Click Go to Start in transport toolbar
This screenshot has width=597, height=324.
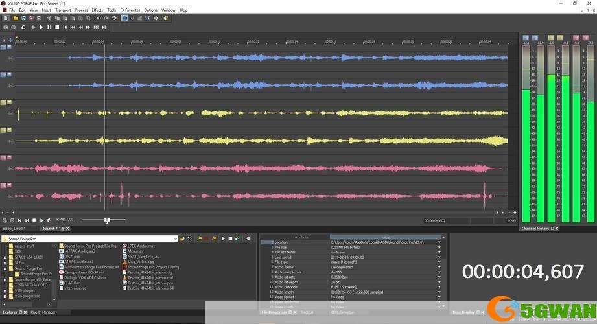65,27
